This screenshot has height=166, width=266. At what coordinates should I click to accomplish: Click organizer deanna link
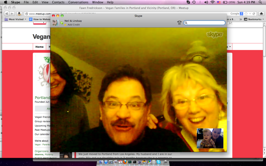[39, 154]
